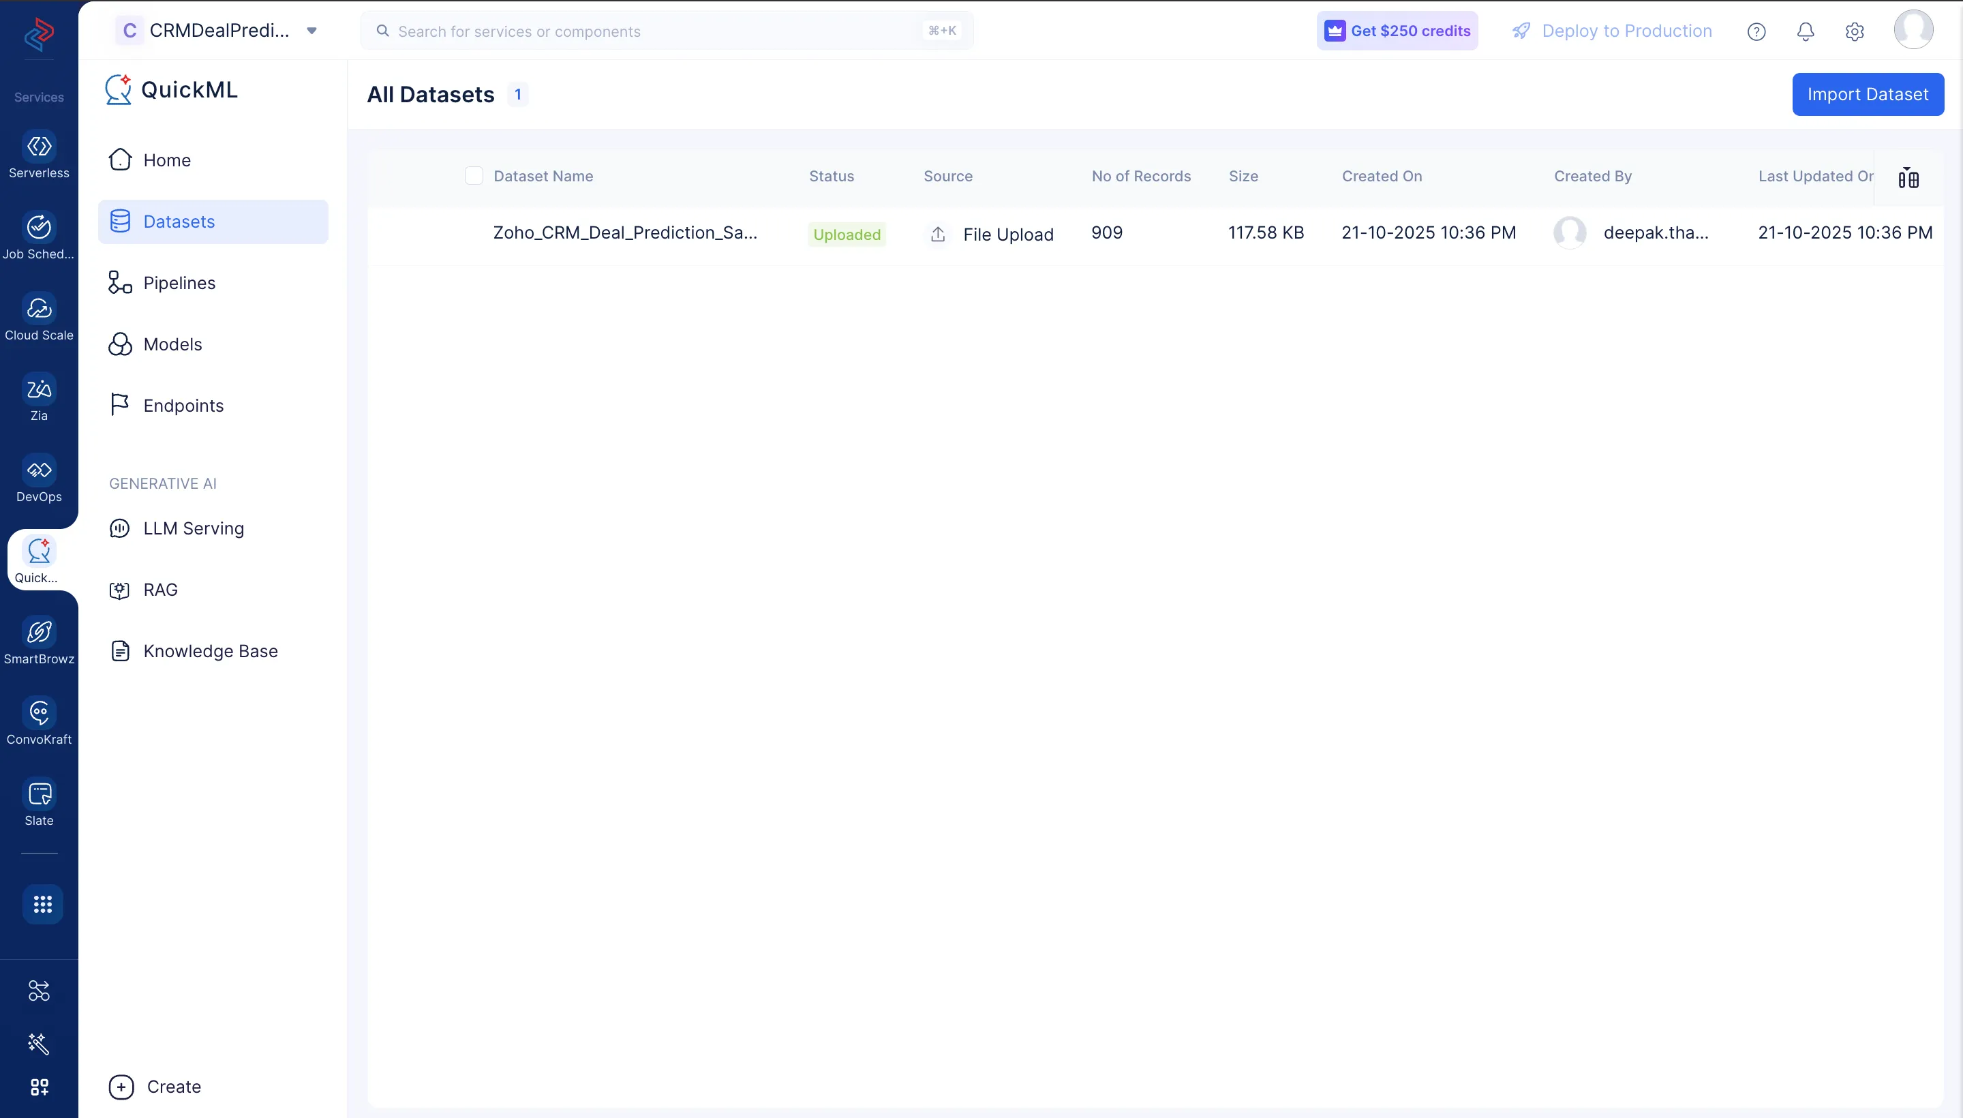Click the notifications bell icon
Image resolution: width=1963 pixels, height=1118 pixels.
pos(1805,31)
